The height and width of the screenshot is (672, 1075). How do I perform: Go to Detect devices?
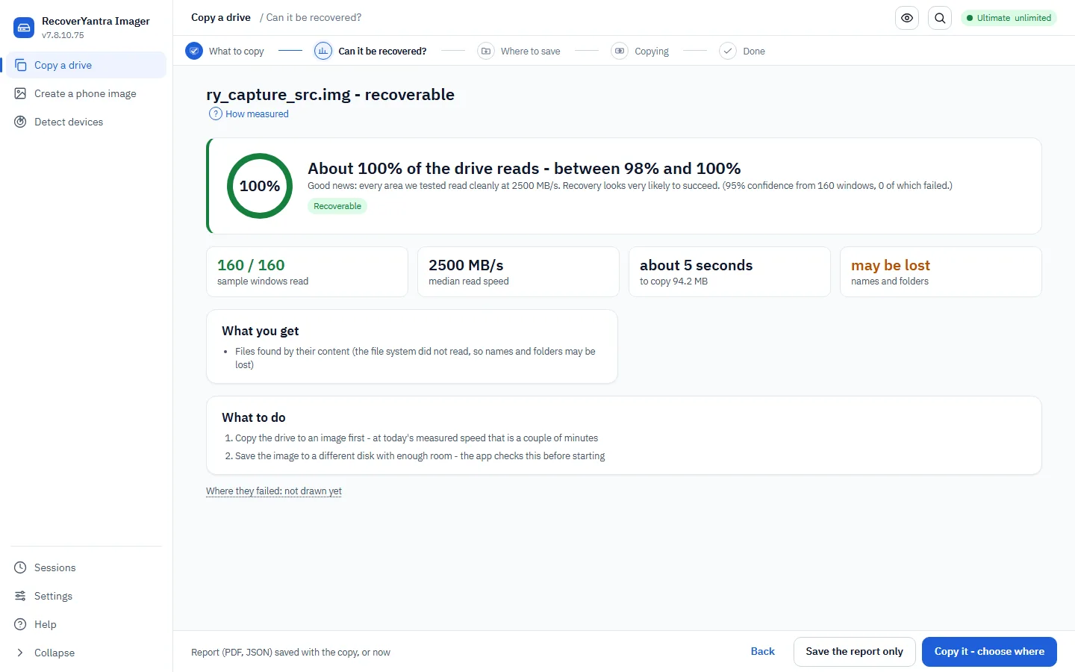pos(87,122)
